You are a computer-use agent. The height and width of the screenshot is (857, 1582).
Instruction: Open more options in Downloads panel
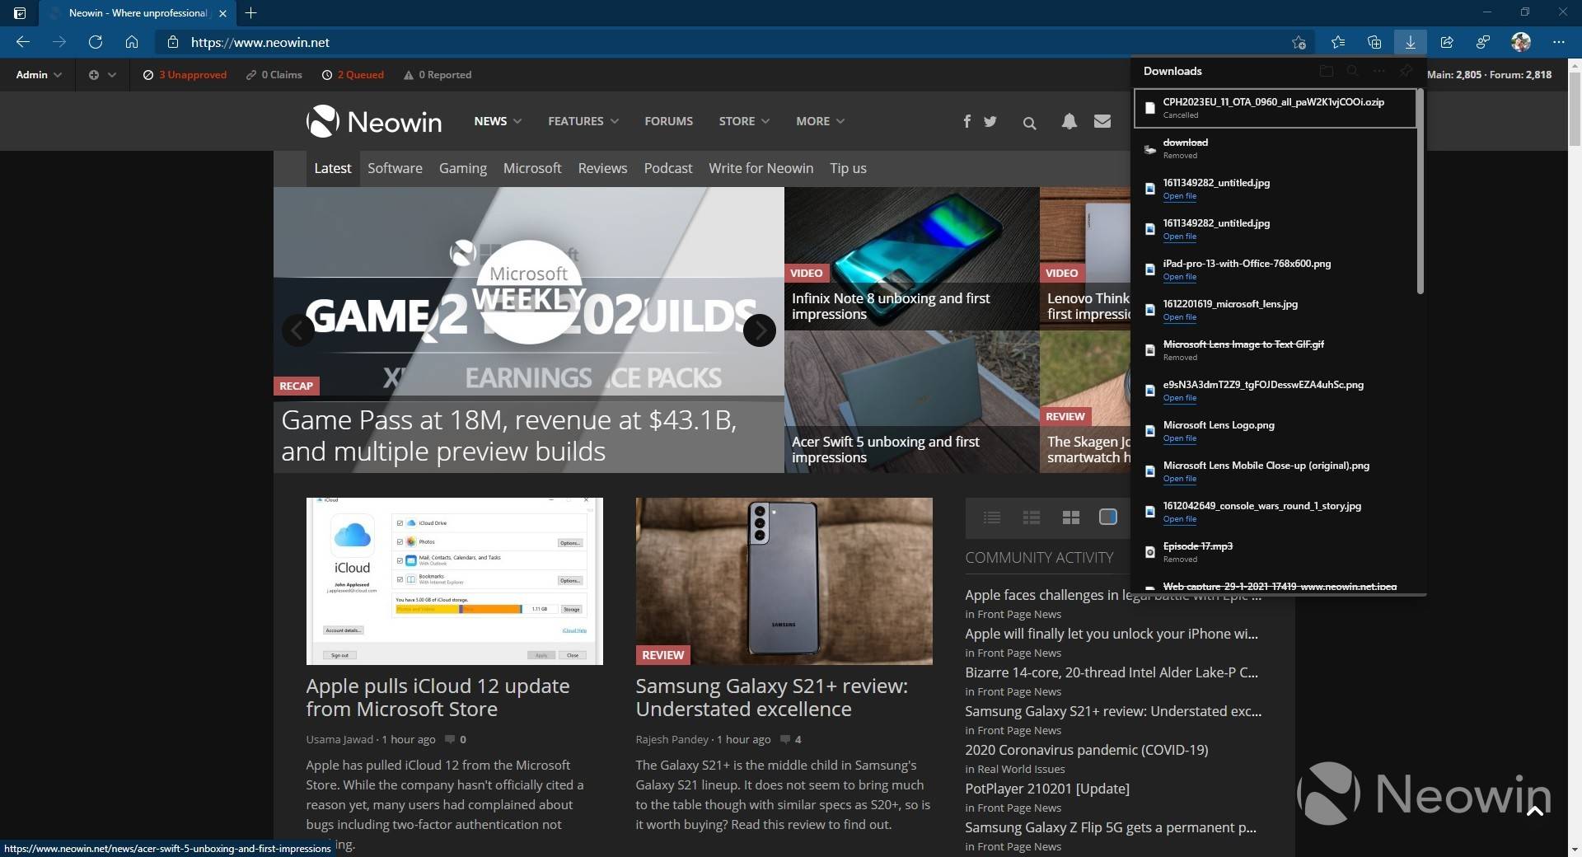point(1378,71)
